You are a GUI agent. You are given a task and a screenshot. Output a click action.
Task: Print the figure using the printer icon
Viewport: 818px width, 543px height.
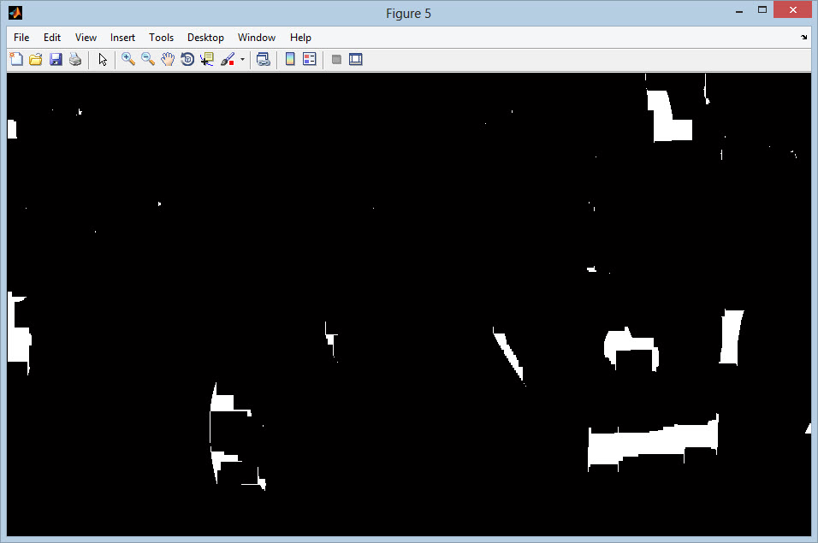click(75, 59)
